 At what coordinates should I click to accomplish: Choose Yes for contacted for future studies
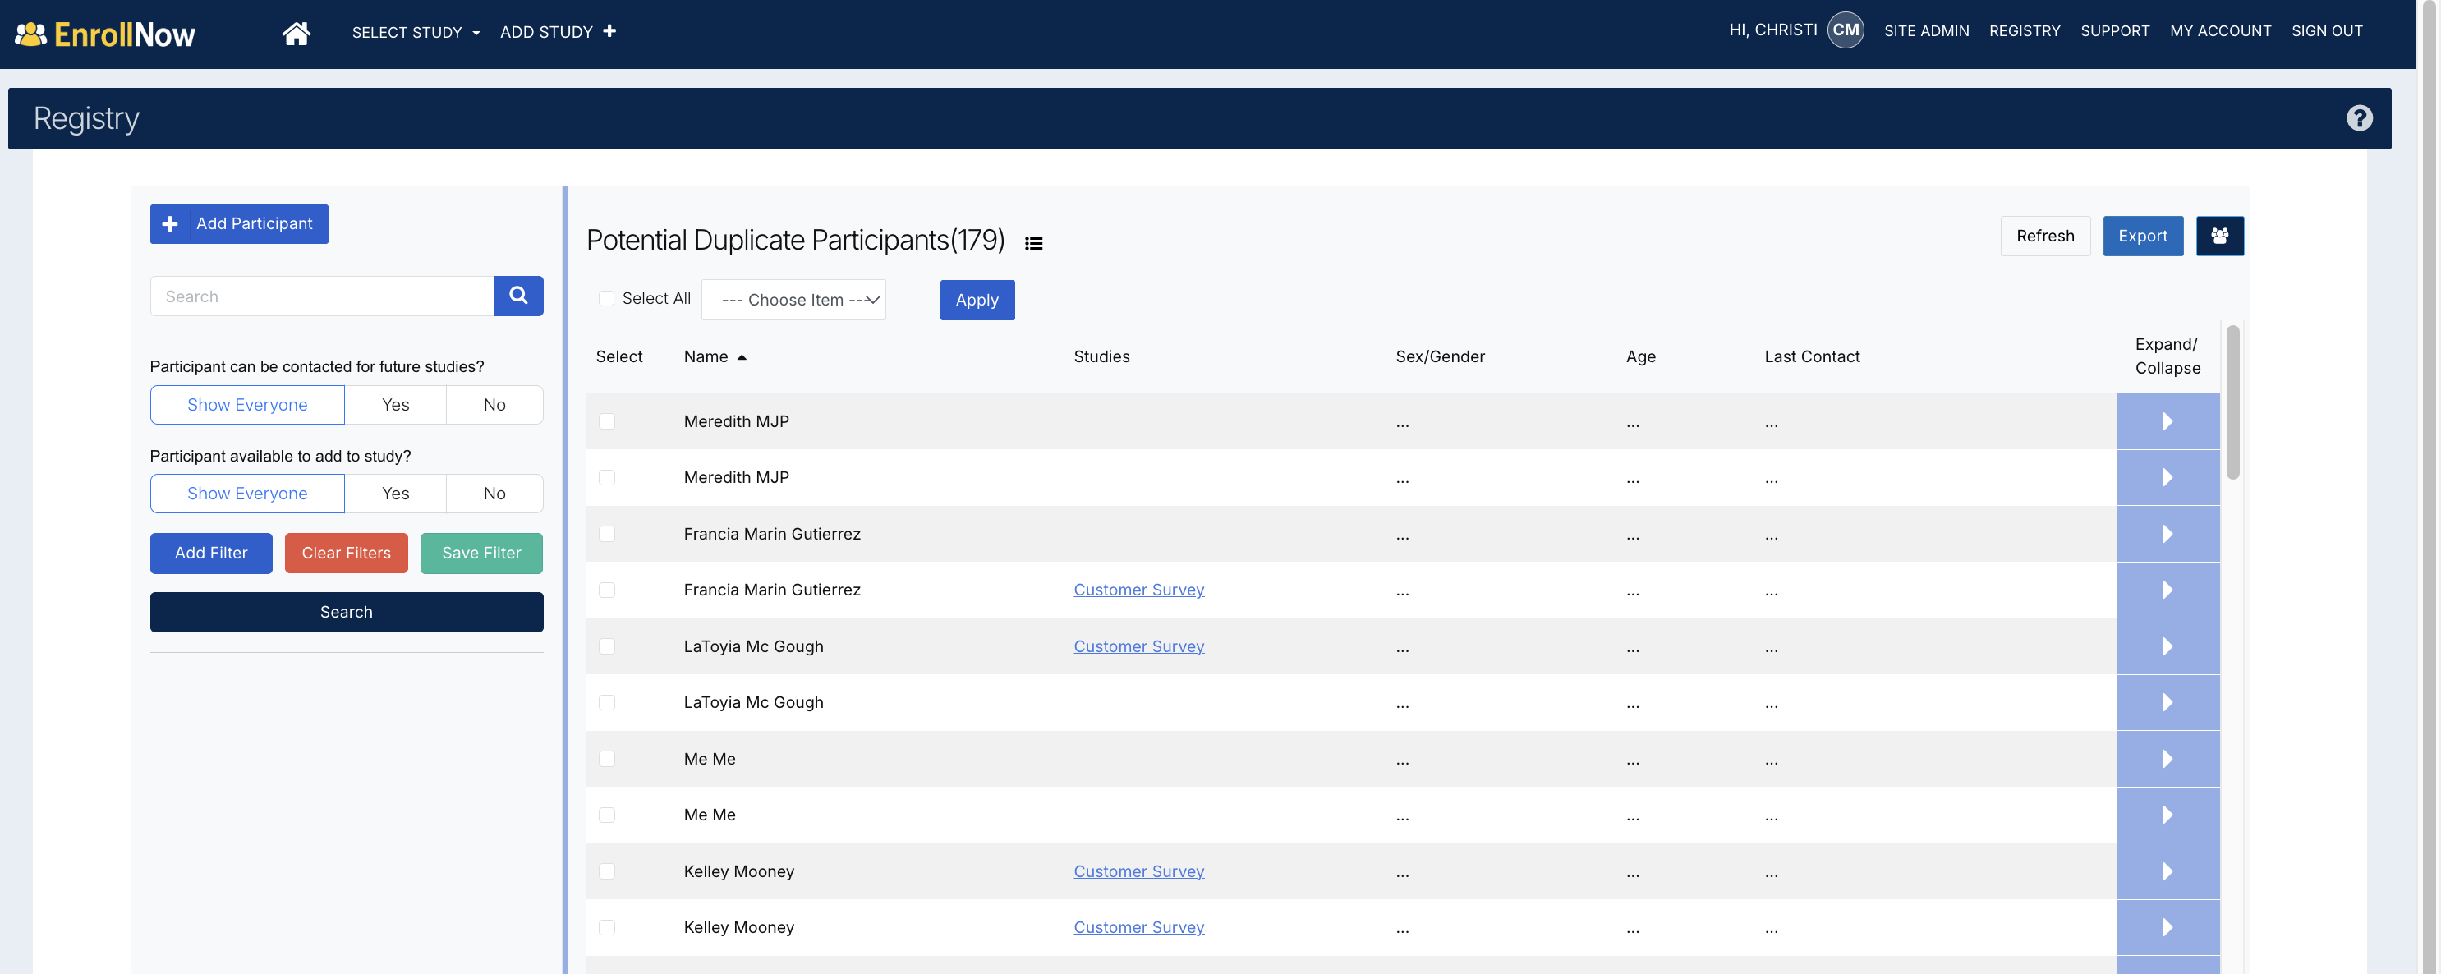[x=395, y=406]
